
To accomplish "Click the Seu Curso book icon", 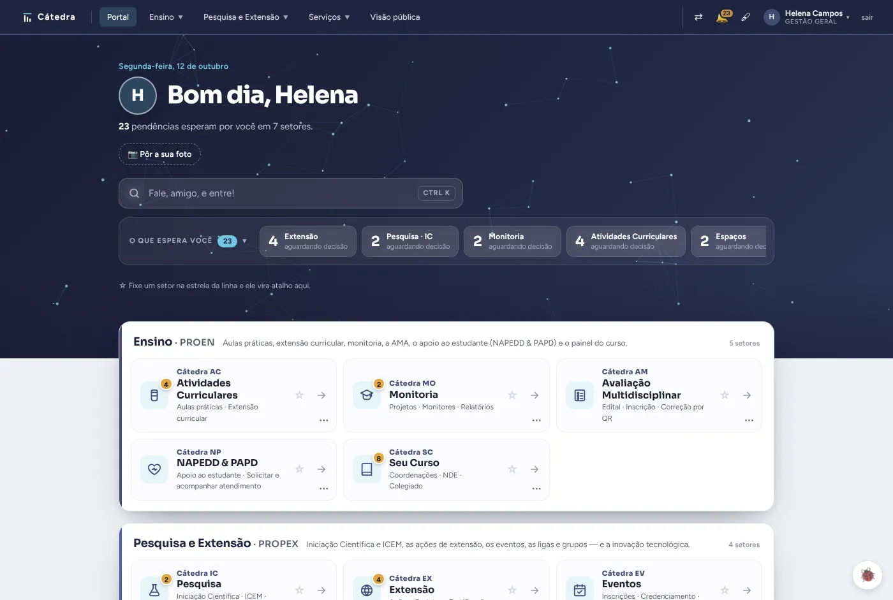I will click(x=367, y=469).
